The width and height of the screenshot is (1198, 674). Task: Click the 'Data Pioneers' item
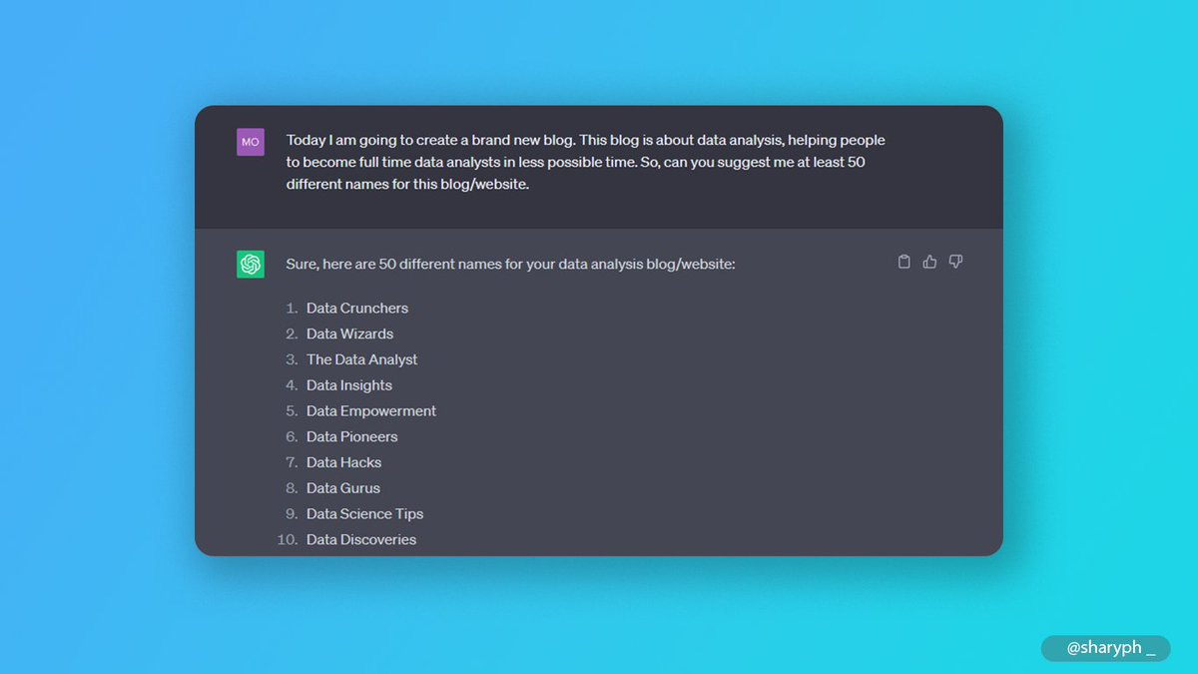(x=352, y=436)
